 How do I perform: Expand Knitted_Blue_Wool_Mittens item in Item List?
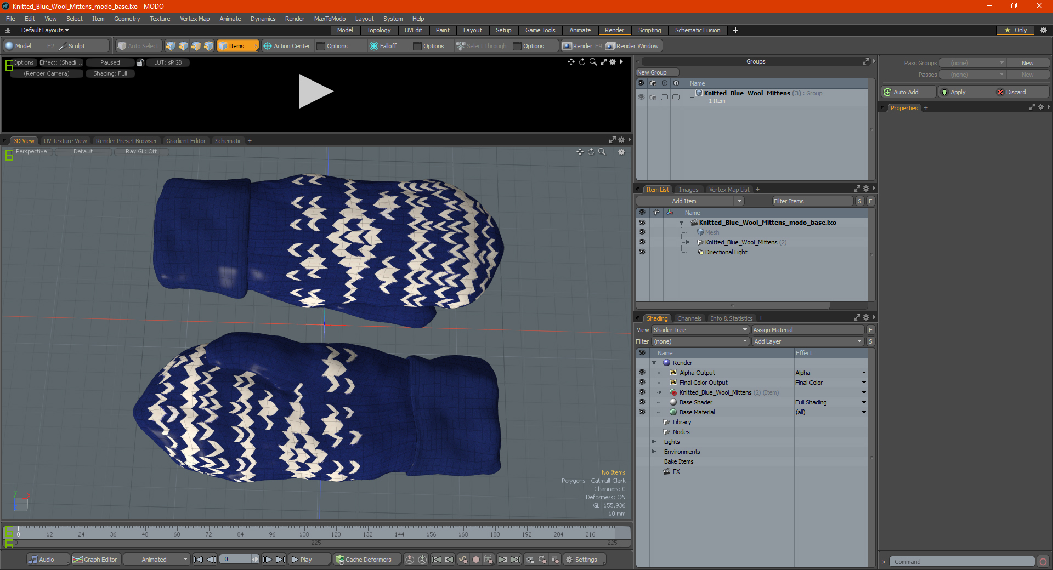coord(688,242)
